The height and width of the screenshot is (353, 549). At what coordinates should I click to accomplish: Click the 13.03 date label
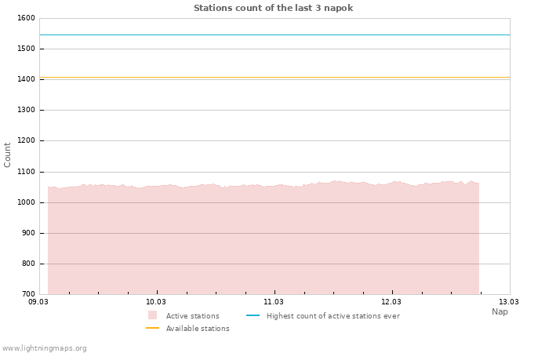coord(509,302)
